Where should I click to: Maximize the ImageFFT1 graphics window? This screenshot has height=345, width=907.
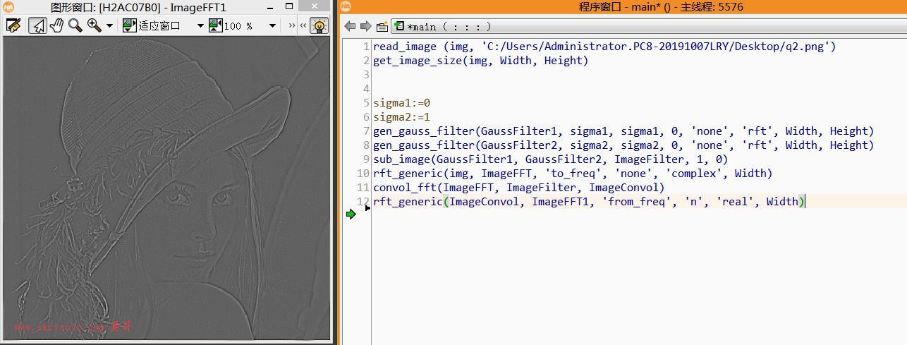pyautogui.click(x=289, y=7)
